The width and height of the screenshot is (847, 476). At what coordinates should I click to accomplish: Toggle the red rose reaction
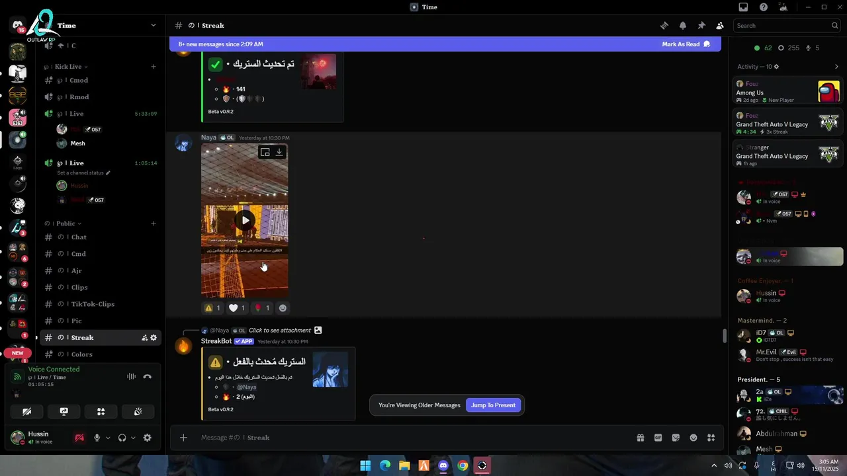pyautogui.click(x=262, y=308)
